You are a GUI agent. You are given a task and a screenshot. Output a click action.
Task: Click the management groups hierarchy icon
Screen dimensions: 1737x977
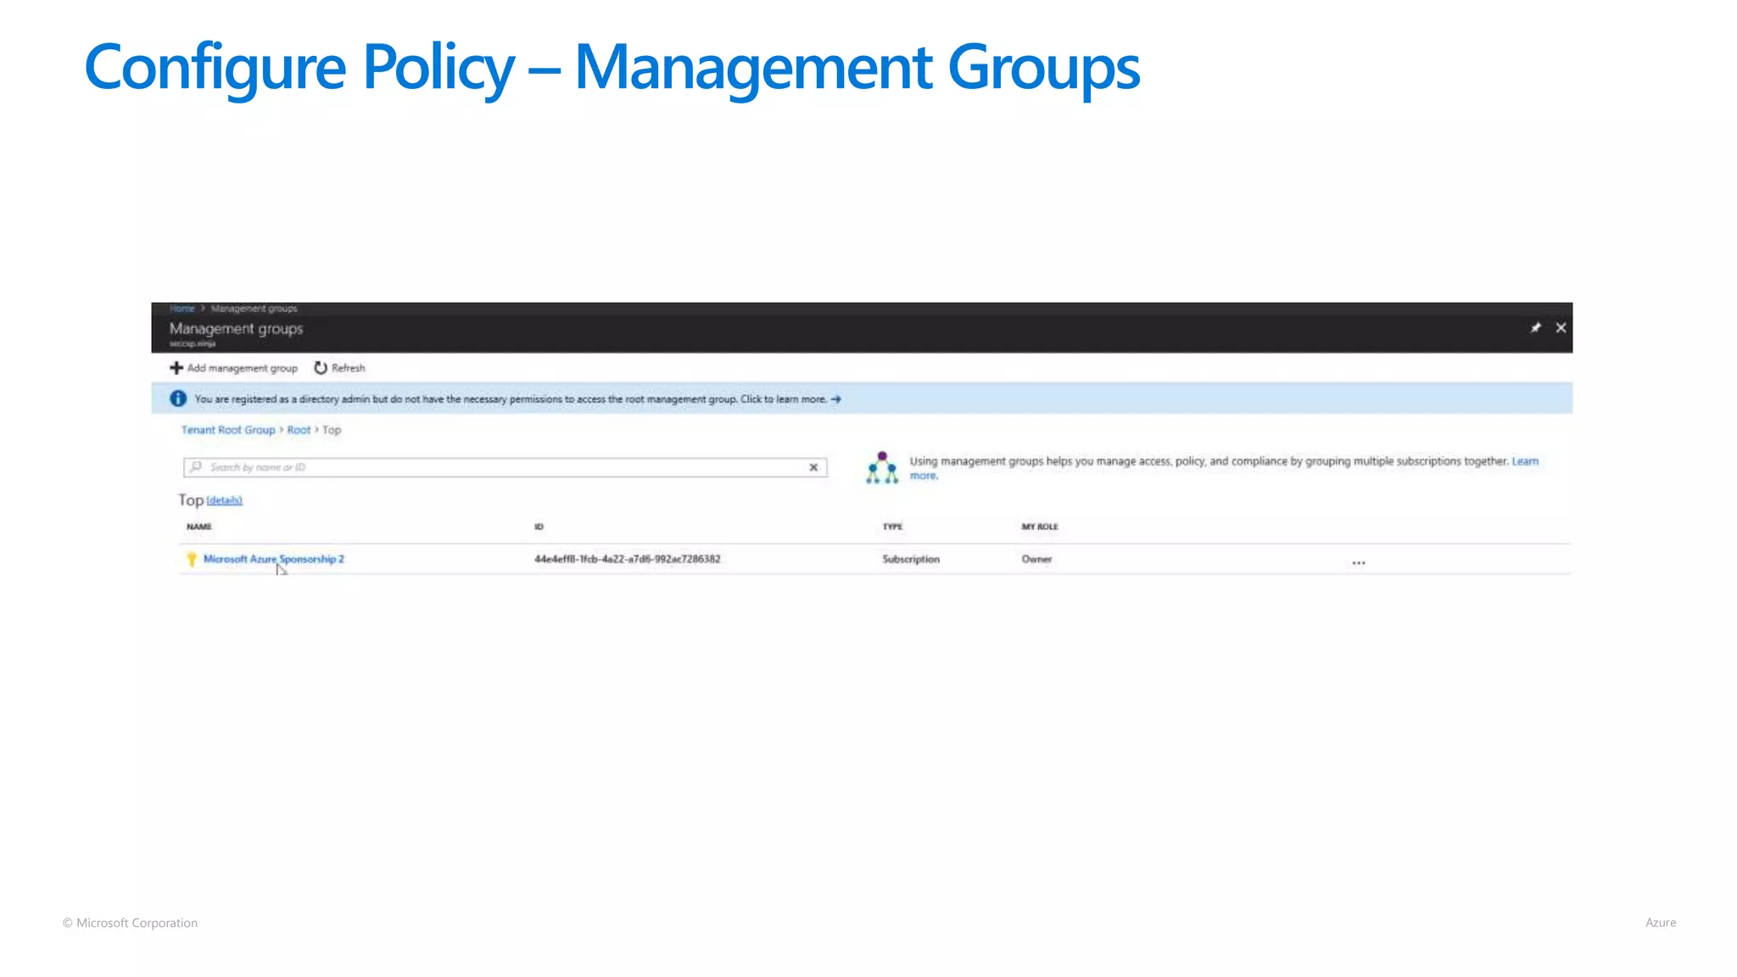882,467
